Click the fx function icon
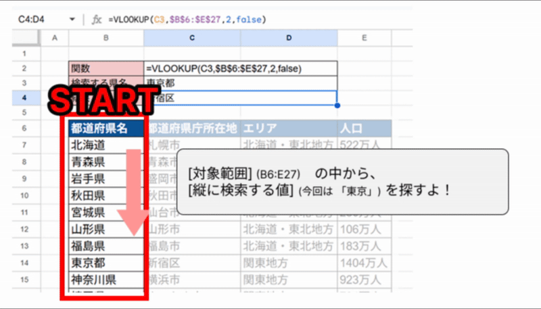Screen dimensions: 541x309 [97, 20]
